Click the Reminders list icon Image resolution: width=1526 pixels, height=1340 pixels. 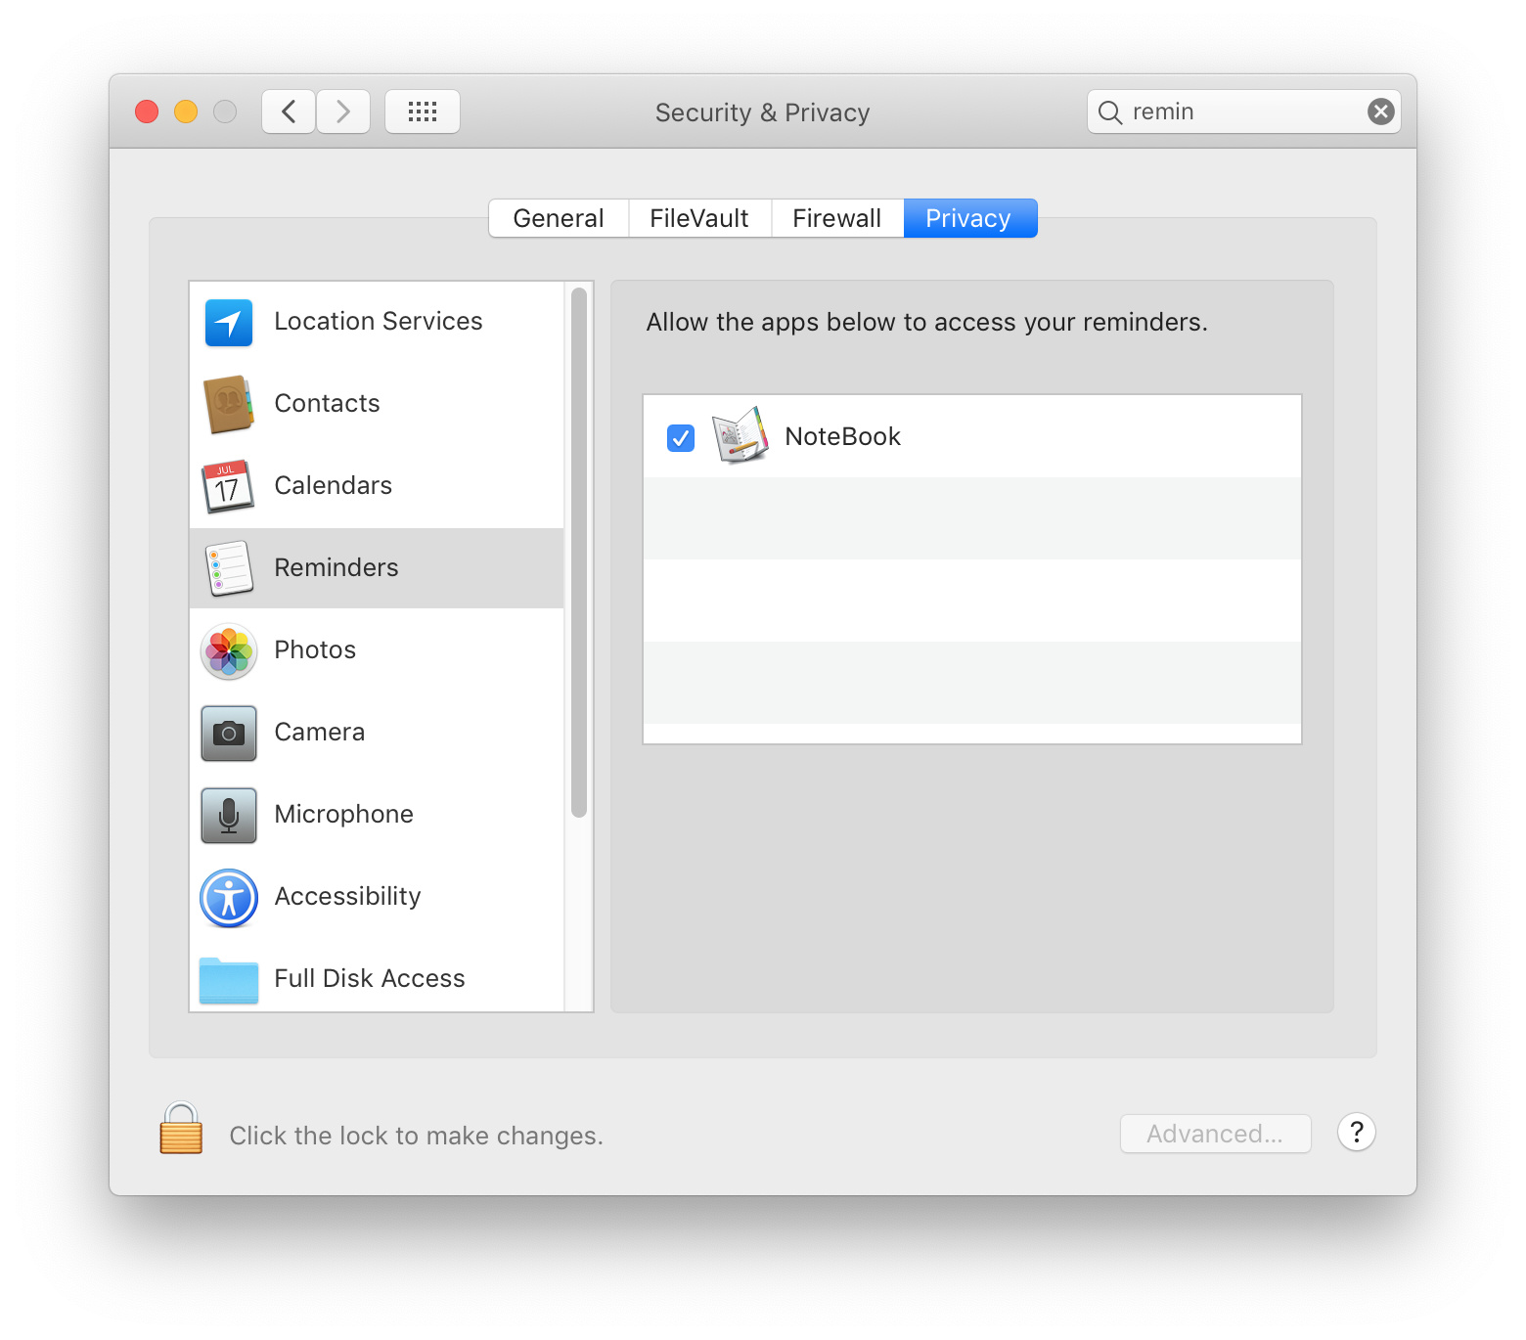[x=229, y=568]
